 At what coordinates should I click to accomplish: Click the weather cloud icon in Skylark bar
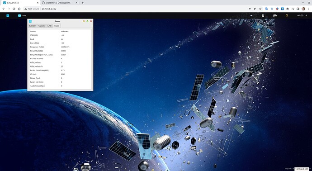coord(251,15)
